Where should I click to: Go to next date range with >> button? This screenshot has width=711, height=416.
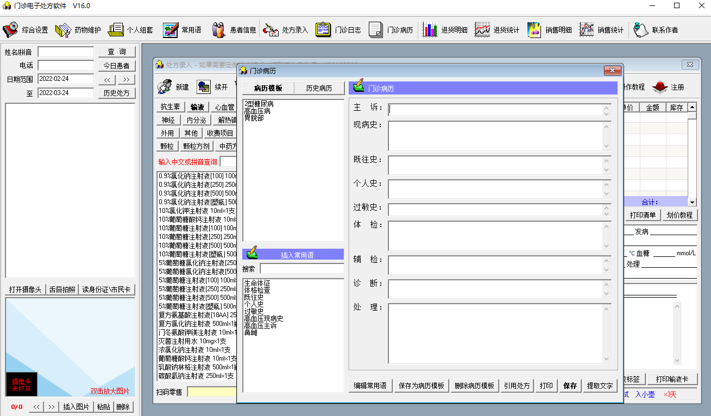tap(126, 79)
